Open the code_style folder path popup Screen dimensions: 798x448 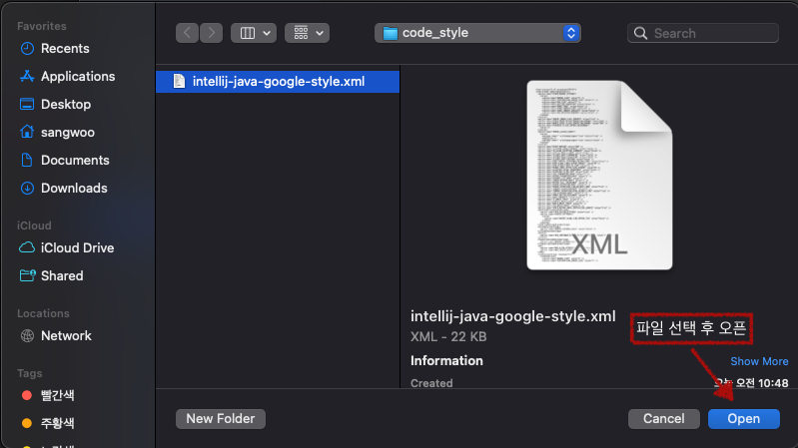477,33
